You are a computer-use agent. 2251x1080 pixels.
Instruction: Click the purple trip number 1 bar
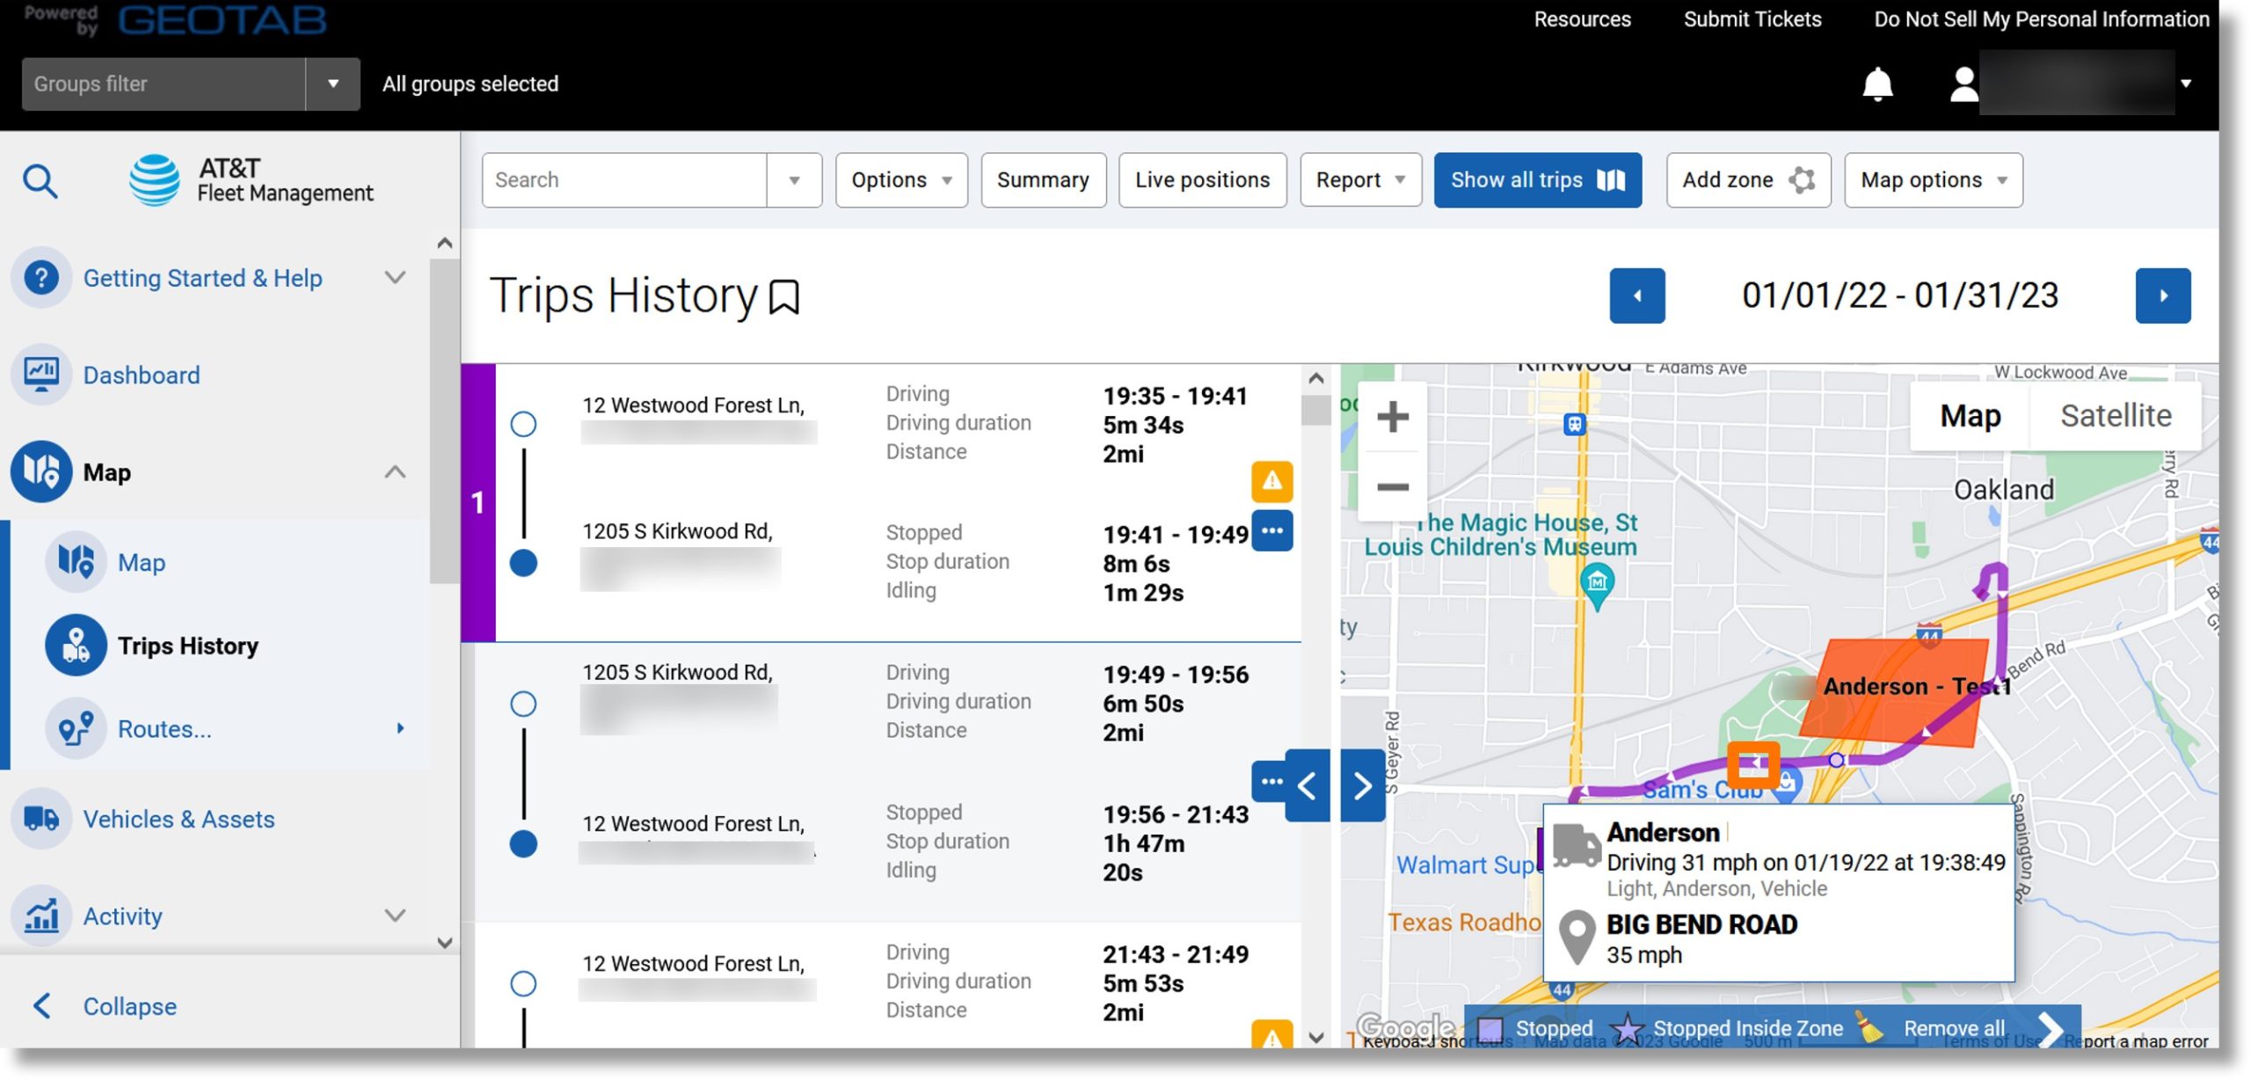click(477, 502)
